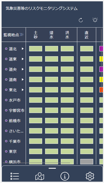
Task: Click the refresh icon
Action: pyautogui.click(x=81, y=20)
